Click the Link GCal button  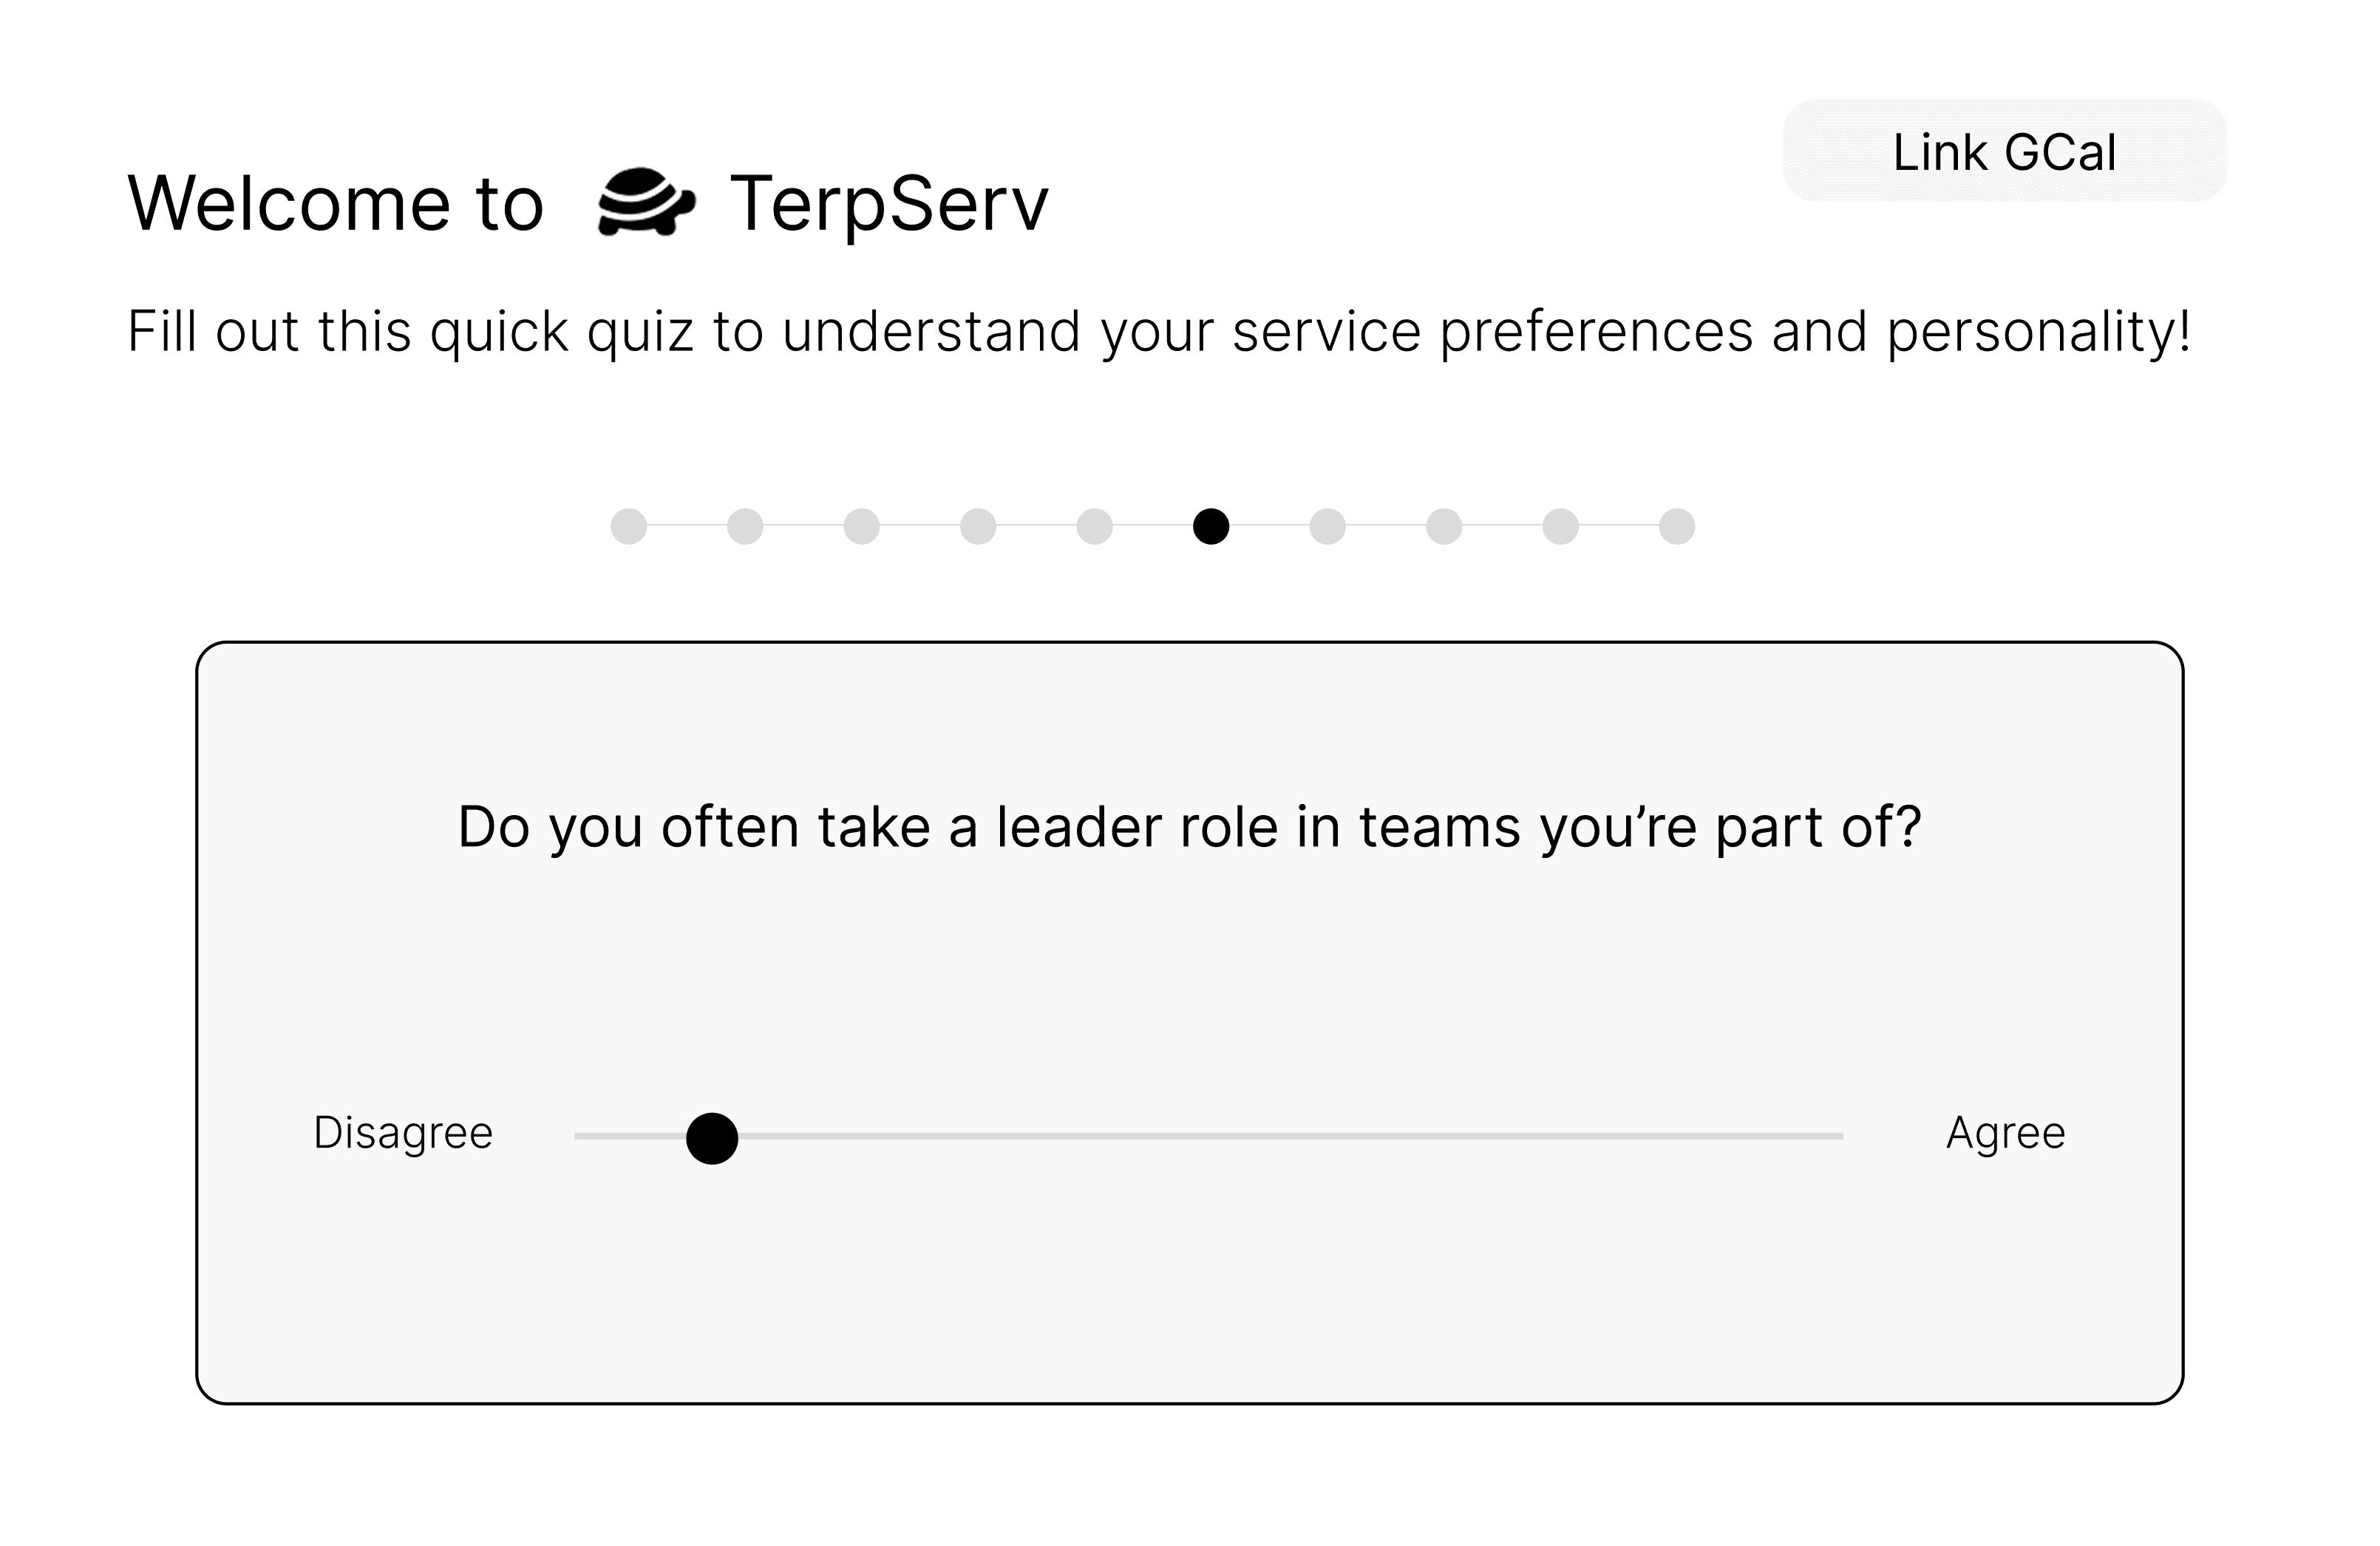point(2004,151)
